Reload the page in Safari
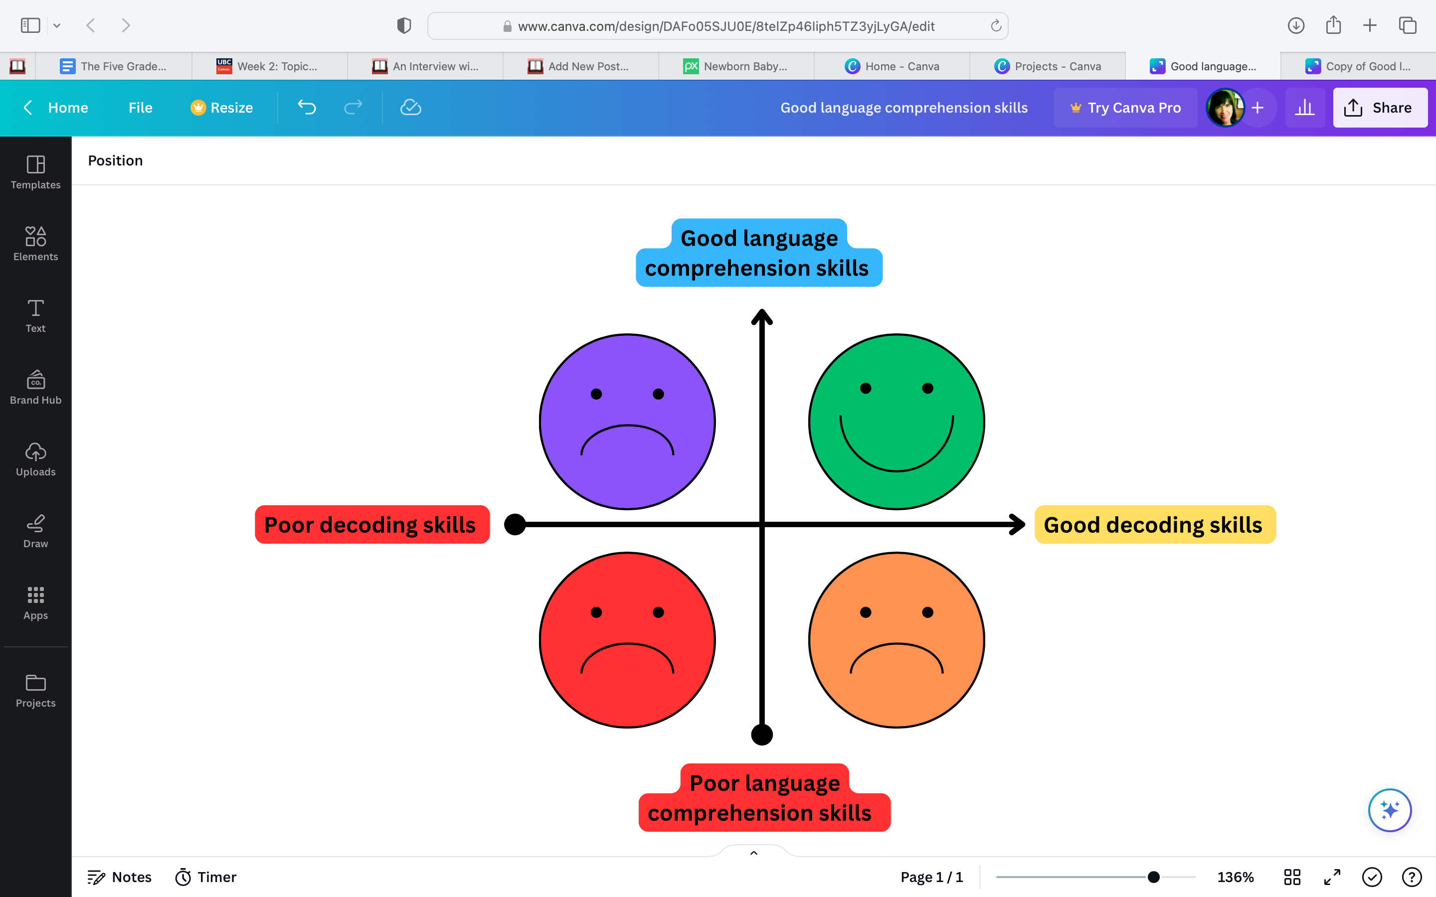The height and width of the screenshot is (897, 1436). pyautogui.click(x=996, y=25)
